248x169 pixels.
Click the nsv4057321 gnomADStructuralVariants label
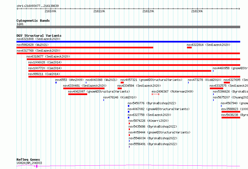(x=151, y=80)
